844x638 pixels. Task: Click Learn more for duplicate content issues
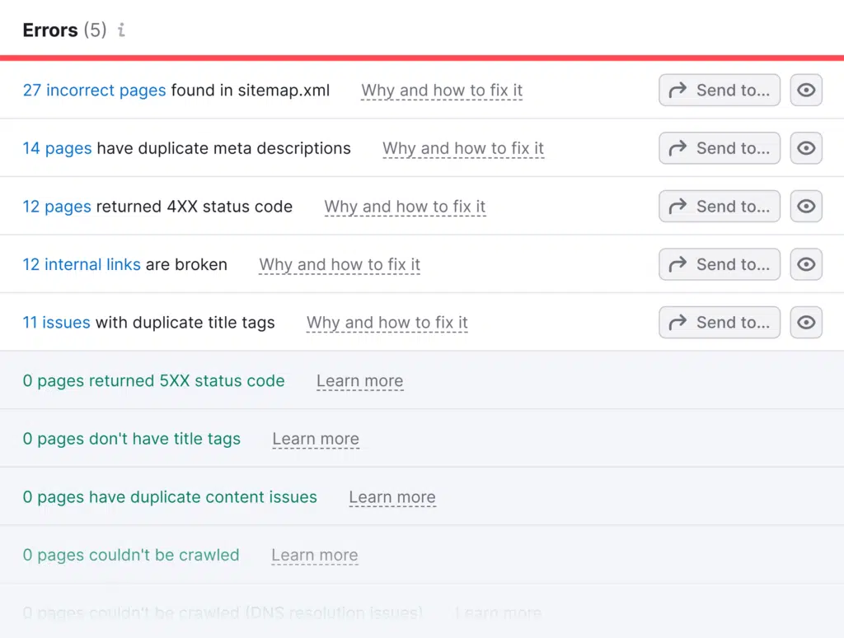392,497
